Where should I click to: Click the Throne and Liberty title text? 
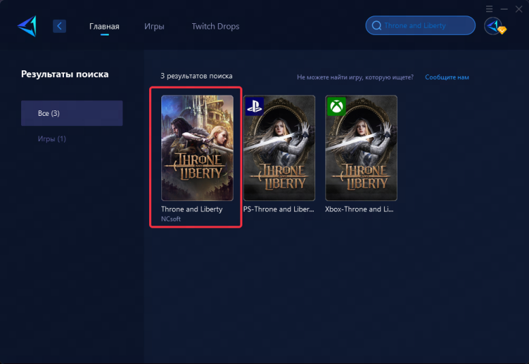(191, 209)
